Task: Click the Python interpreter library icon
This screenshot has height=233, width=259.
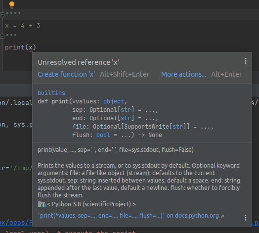Action: click(42, 204)
